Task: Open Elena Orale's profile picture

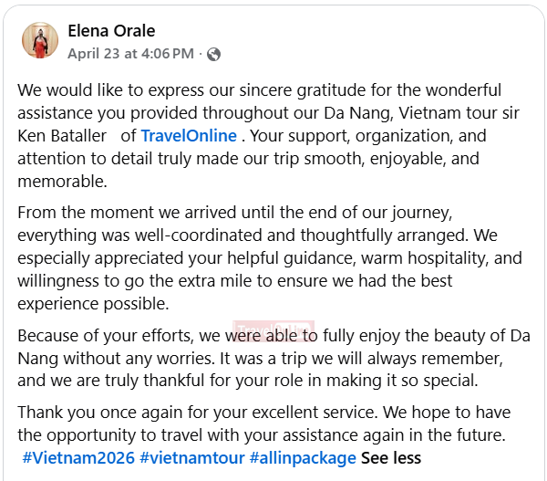Action: (40, 40)
